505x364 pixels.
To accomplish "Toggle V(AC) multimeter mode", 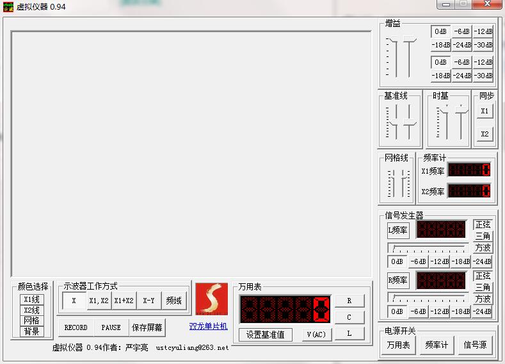I will click(x=317, y=335).
